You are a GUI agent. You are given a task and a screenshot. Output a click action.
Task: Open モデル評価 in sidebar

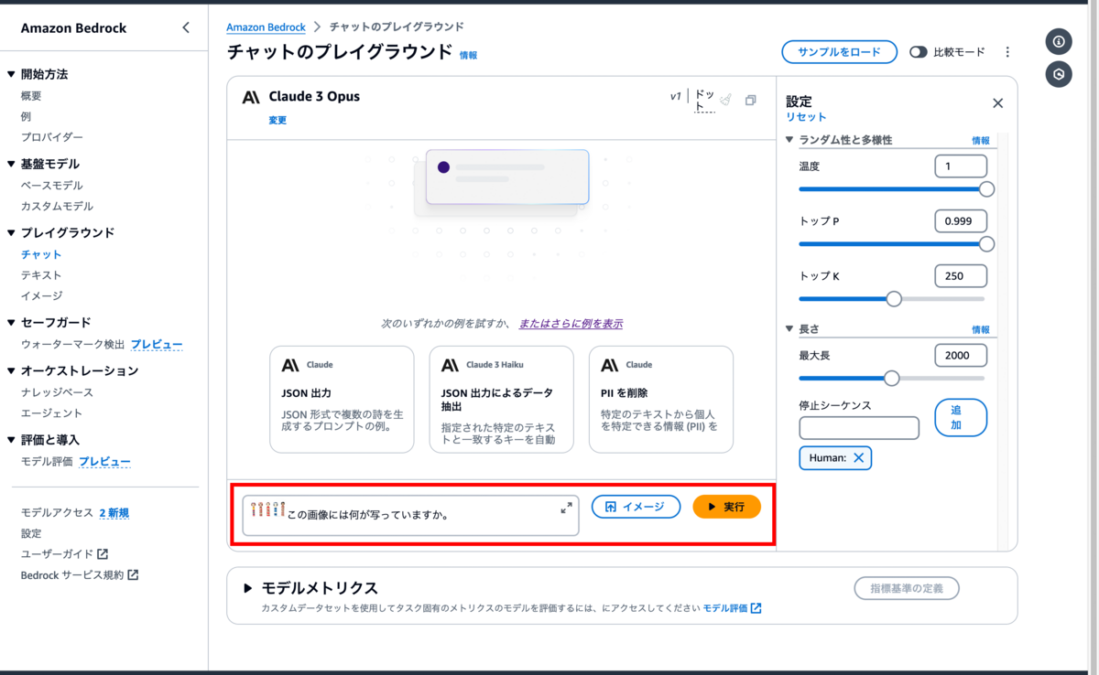click(47, 462)
